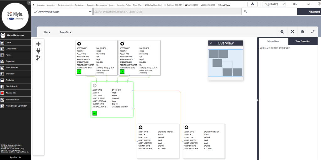Click Custom Analytics breadcrumb
The width and height of the screenshot is (321, 160).
click(x=71, y=5)
